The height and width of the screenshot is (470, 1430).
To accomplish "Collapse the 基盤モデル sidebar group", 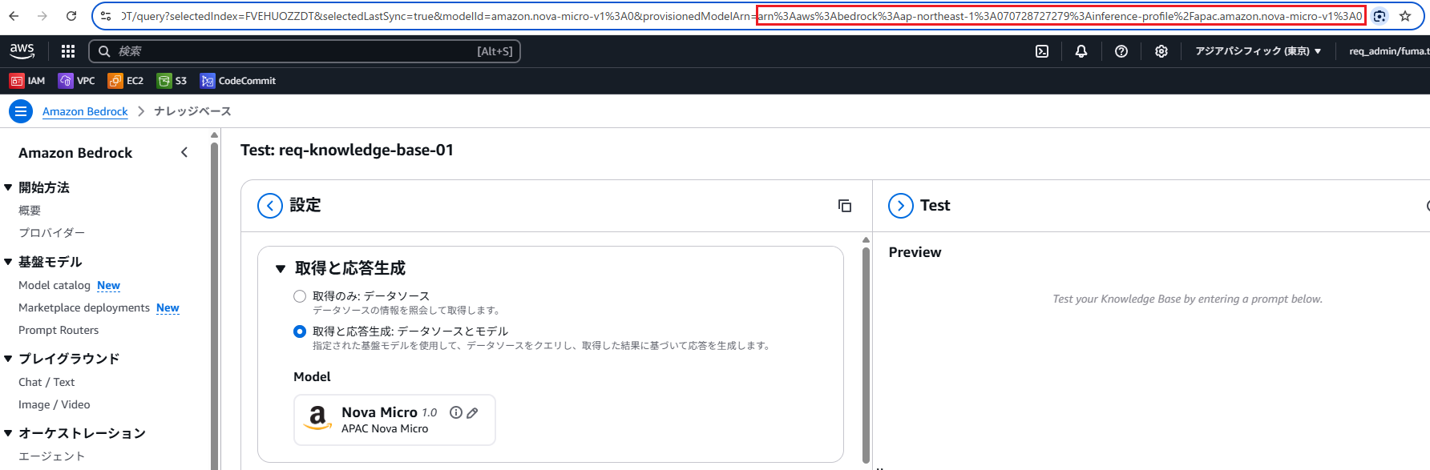I will pyautogui.click(x=8, y=262).
